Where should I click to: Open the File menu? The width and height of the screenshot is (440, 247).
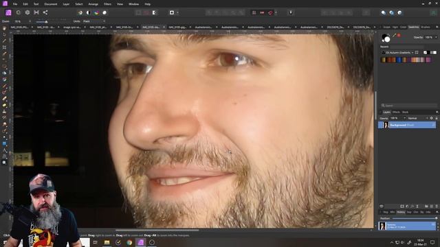[15, 4]
